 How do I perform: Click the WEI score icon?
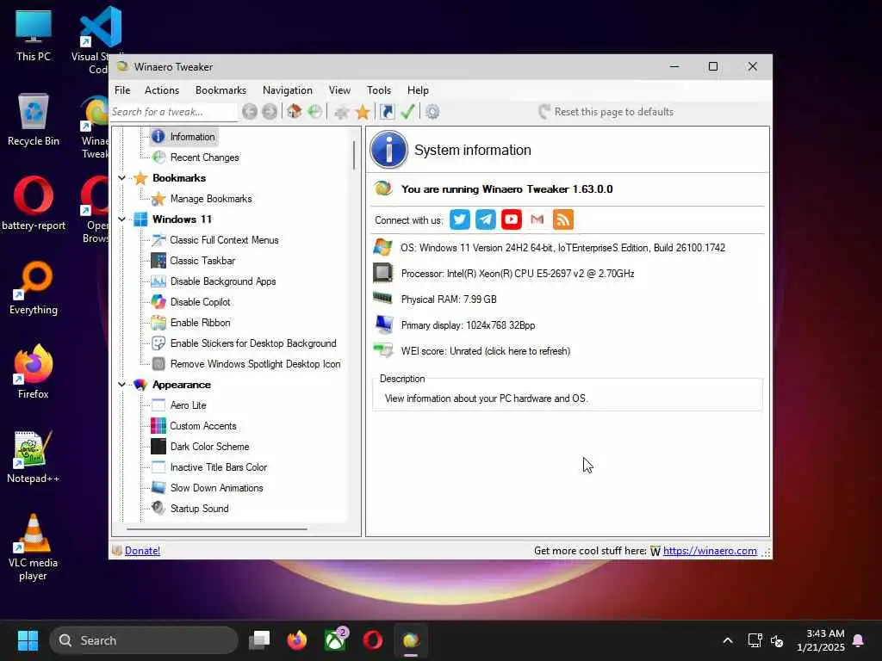[x=383, y=350]
